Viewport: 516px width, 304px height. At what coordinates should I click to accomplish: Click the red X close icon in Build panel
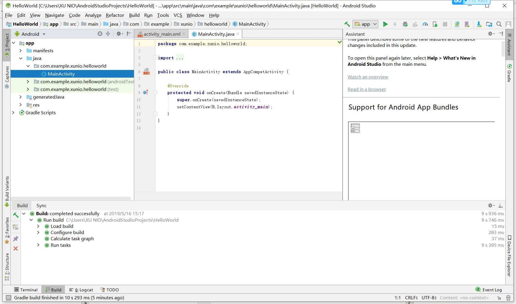point(16,249)
